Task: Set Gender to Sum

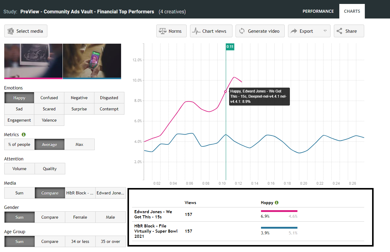Action: click(x=19, y=217)
